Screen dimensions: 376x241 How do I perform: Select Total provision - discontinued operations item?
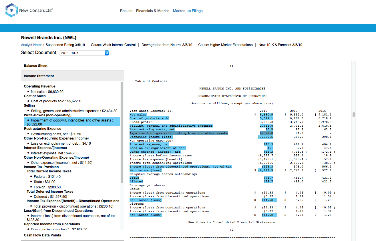[x=73, y=206]
